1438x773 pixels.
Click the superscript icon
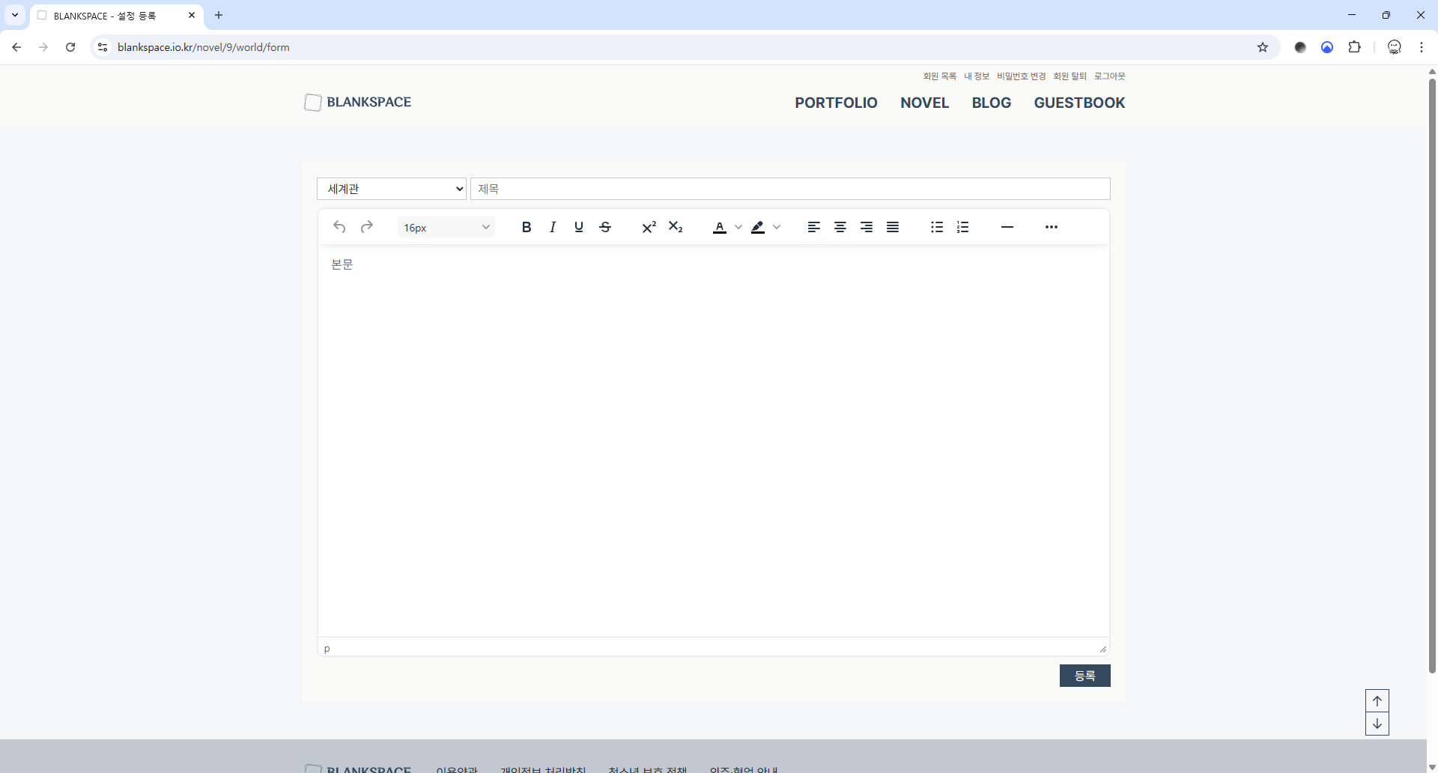click(x=649, y=227)
